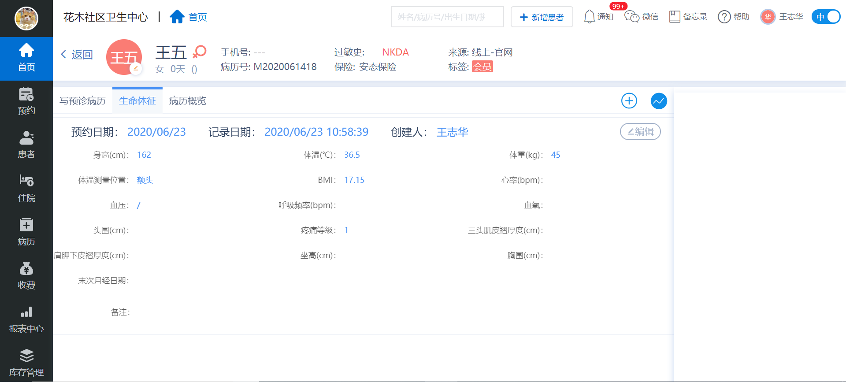Click allergy value NKDA
Screen dimensions: 846x382
[x=395, y=52]
